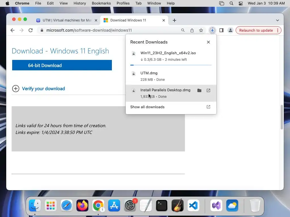Click the plus circle beside Verify your download
The height and width of the screenshot is (217, 290).
16,88
